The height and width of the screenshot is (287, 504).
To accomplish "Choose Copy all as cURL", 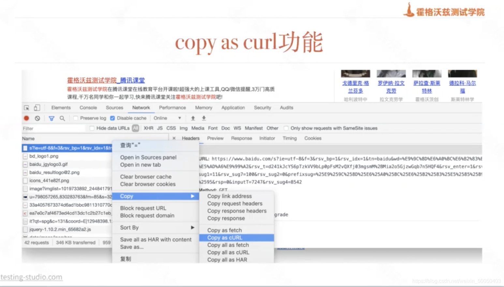I will coord(237,252).
